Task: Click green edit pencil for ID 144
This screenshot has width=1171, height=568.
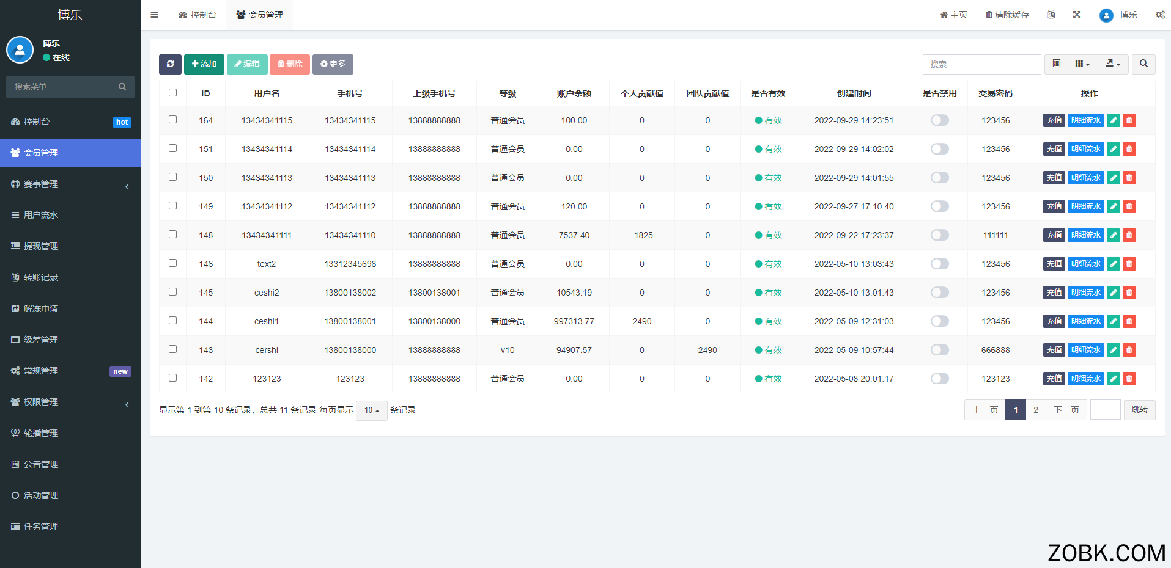Action: 1114,321
